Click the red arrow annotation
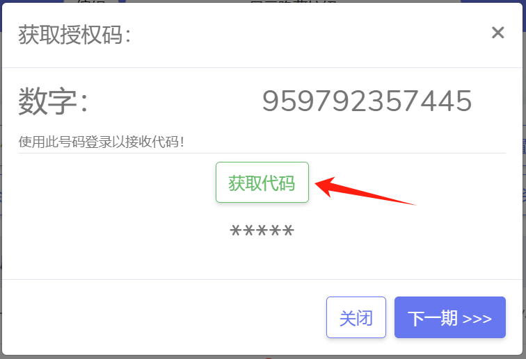526x359 pixels. pyautogui.click(x=365, y=191)
